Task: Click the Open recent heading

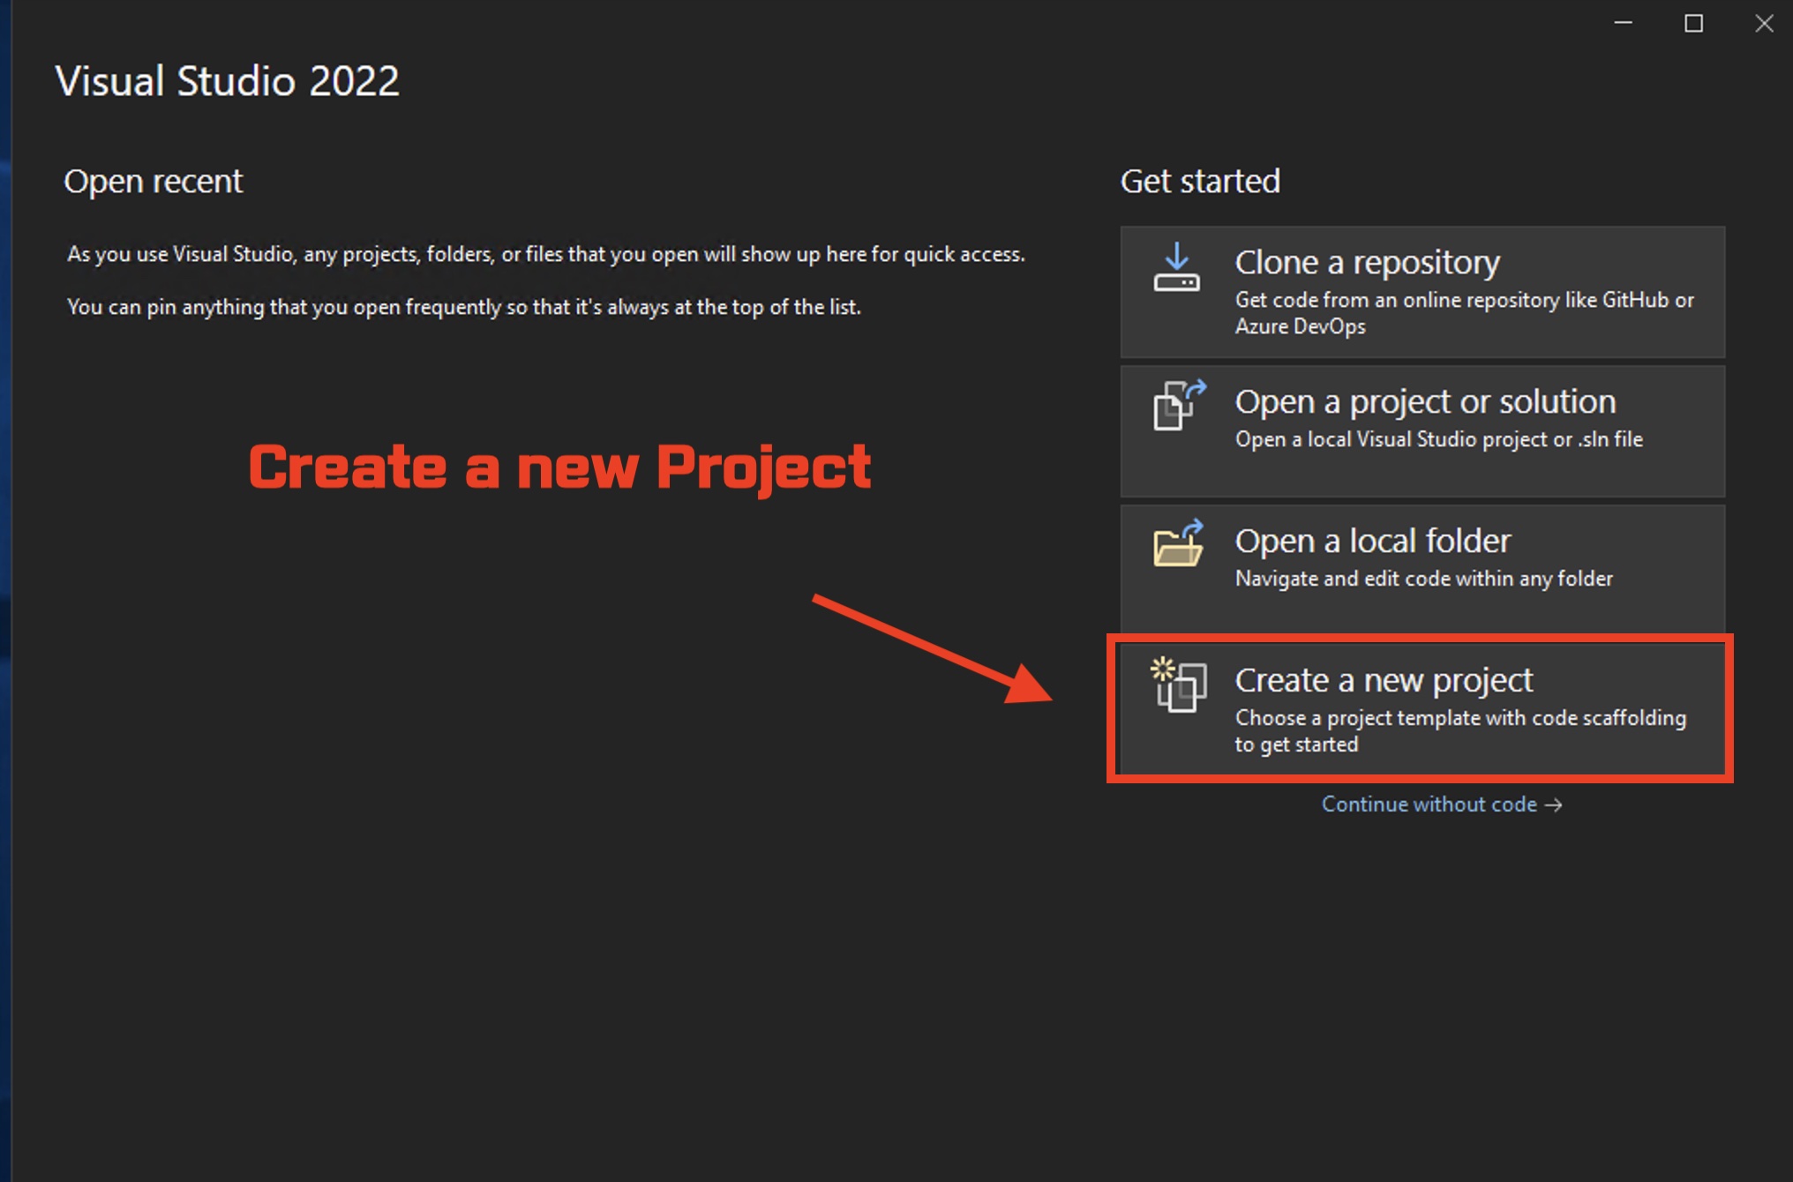Action: click(153, 181)
